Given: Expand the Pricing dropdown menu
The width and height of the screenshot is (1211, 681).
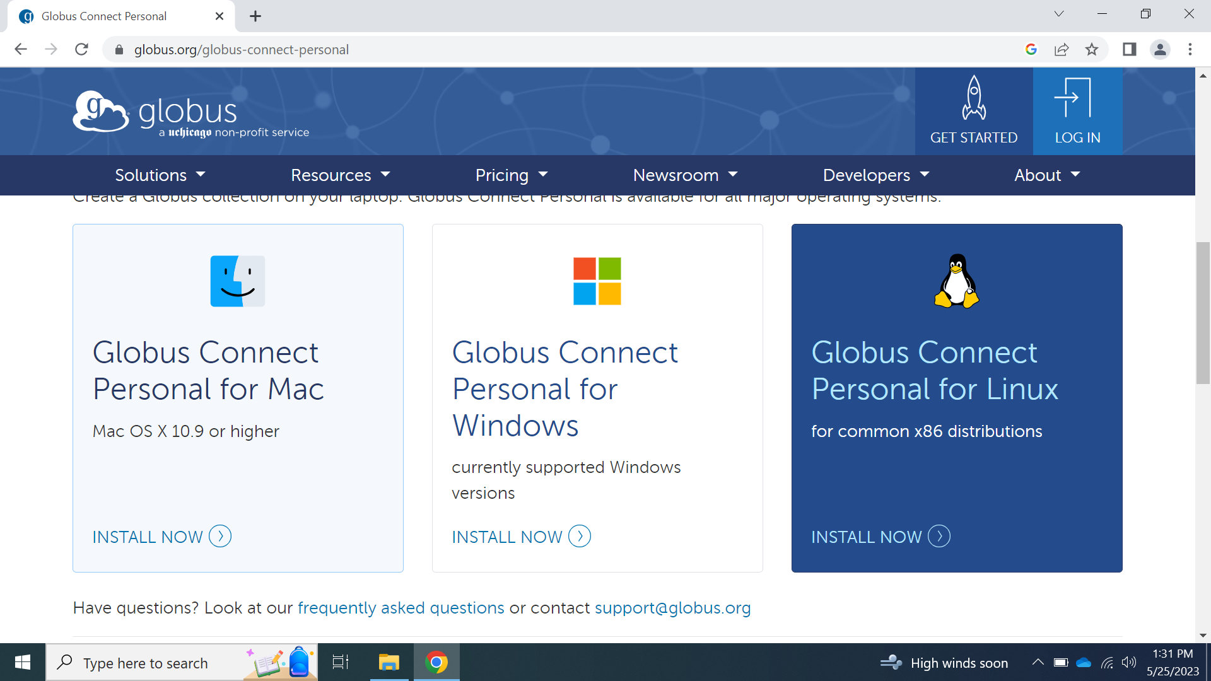Looking at the screenshot, I should coord(512,175).
